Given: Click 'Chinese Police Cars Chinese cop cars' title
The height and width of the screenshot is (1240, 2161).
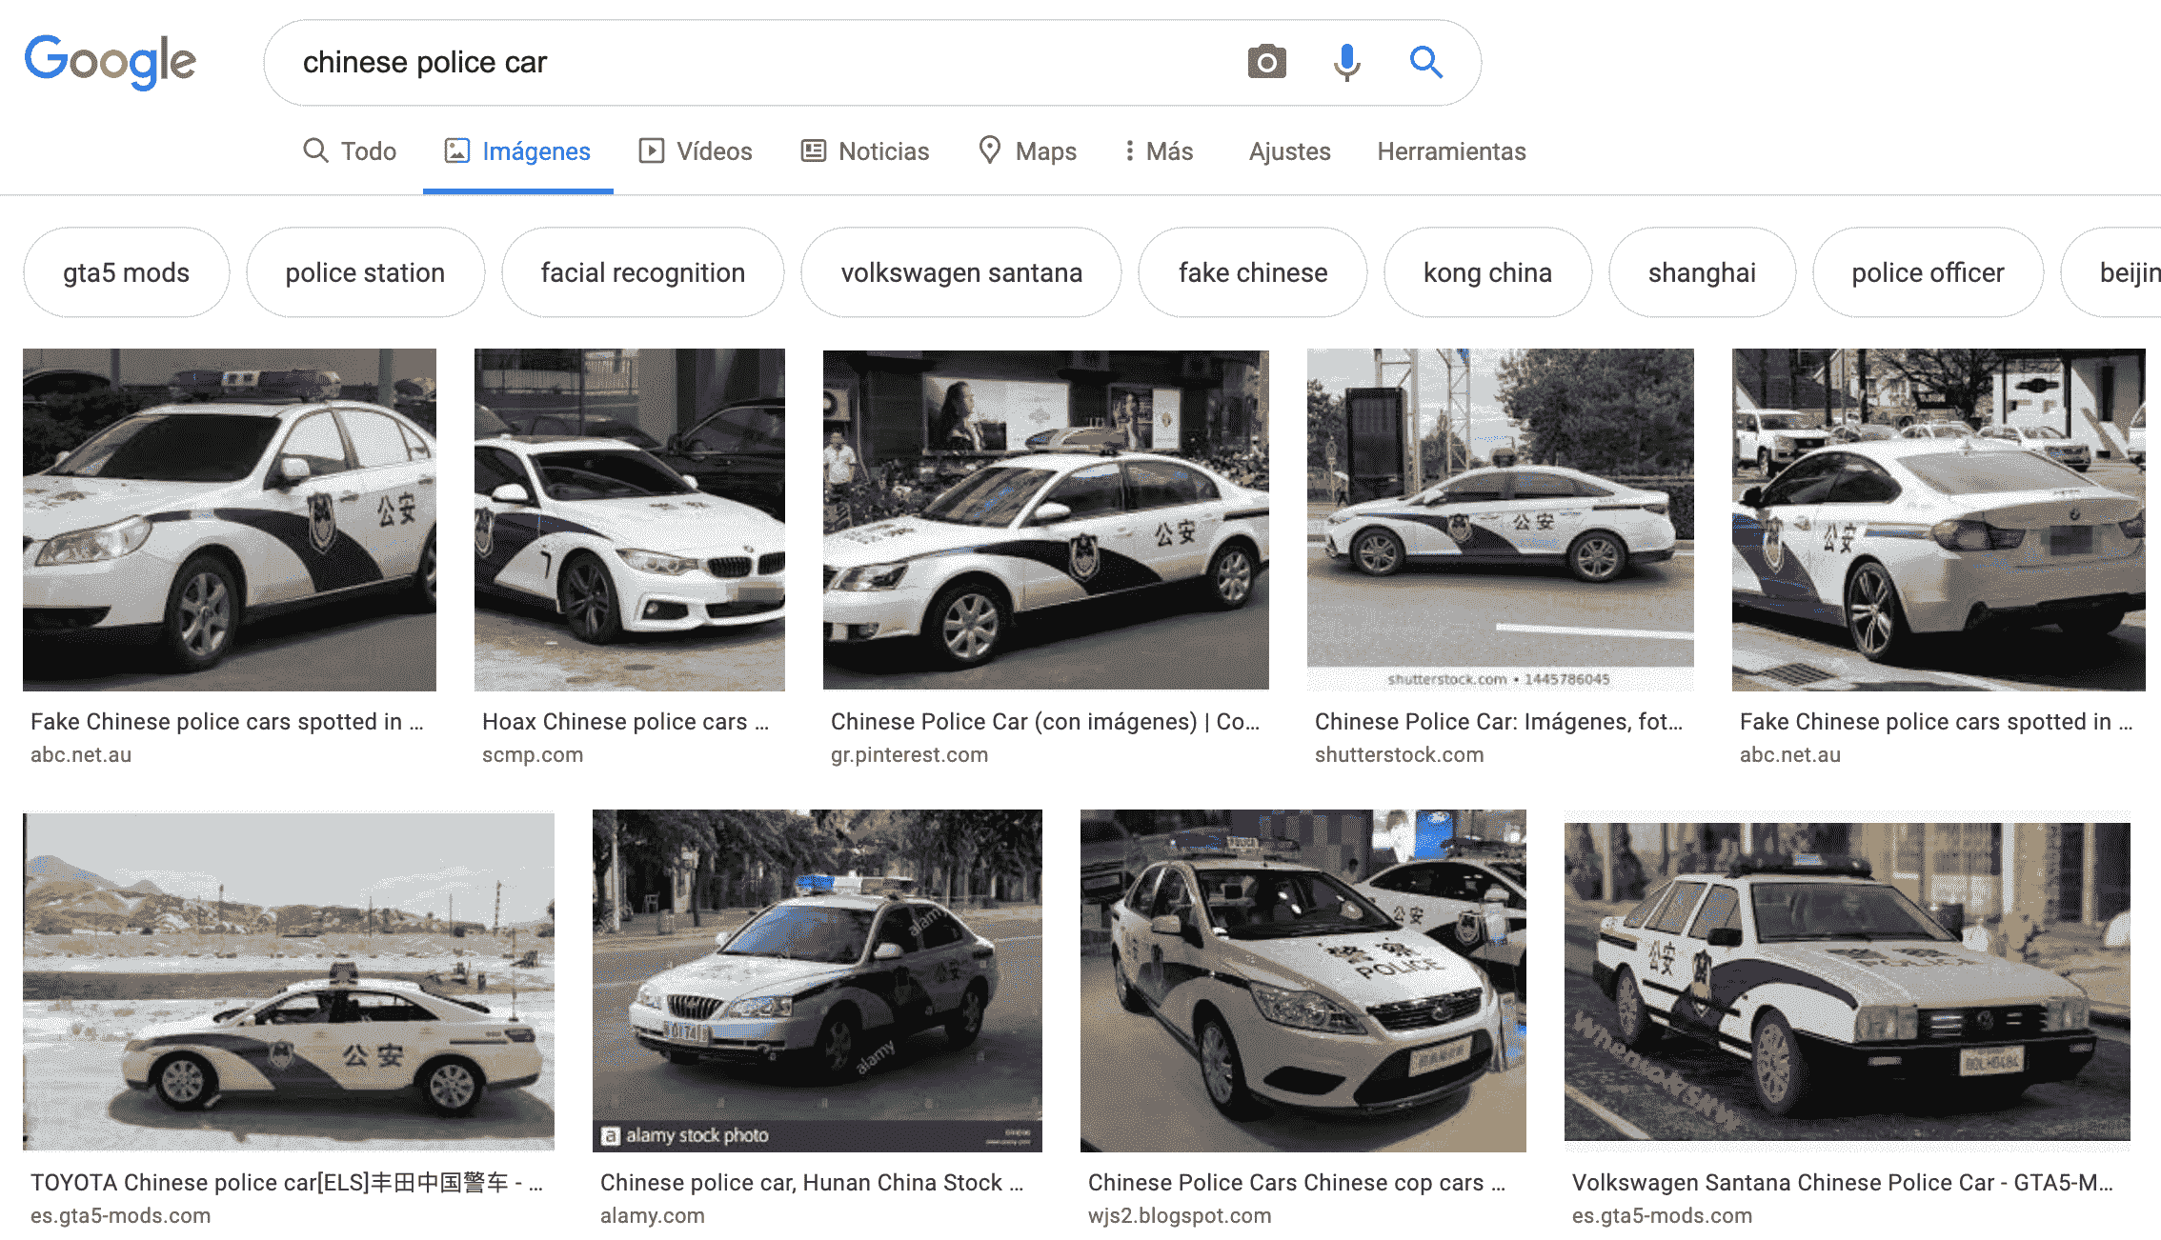Looking at the screenshot, I should click(1297, 1183).
